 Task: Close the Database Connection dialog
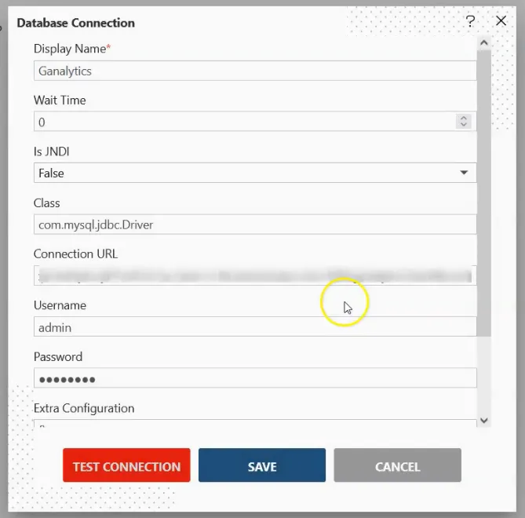point(501,20)
